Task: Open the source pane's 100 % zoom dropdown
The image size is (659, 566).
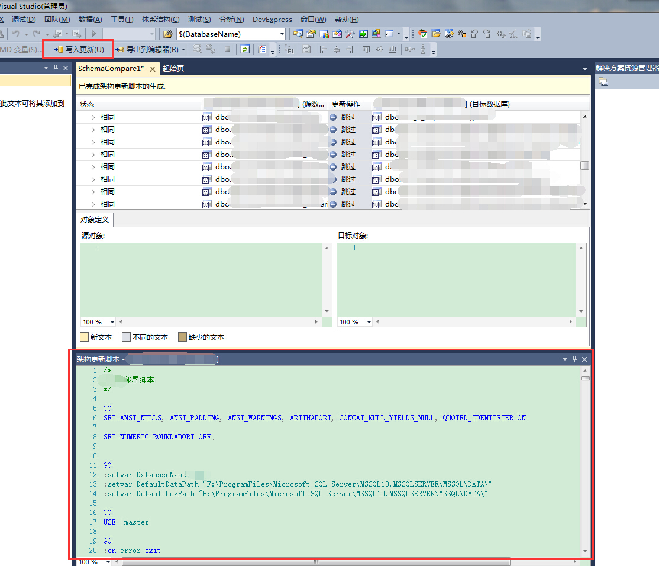Action: (112, 322)
